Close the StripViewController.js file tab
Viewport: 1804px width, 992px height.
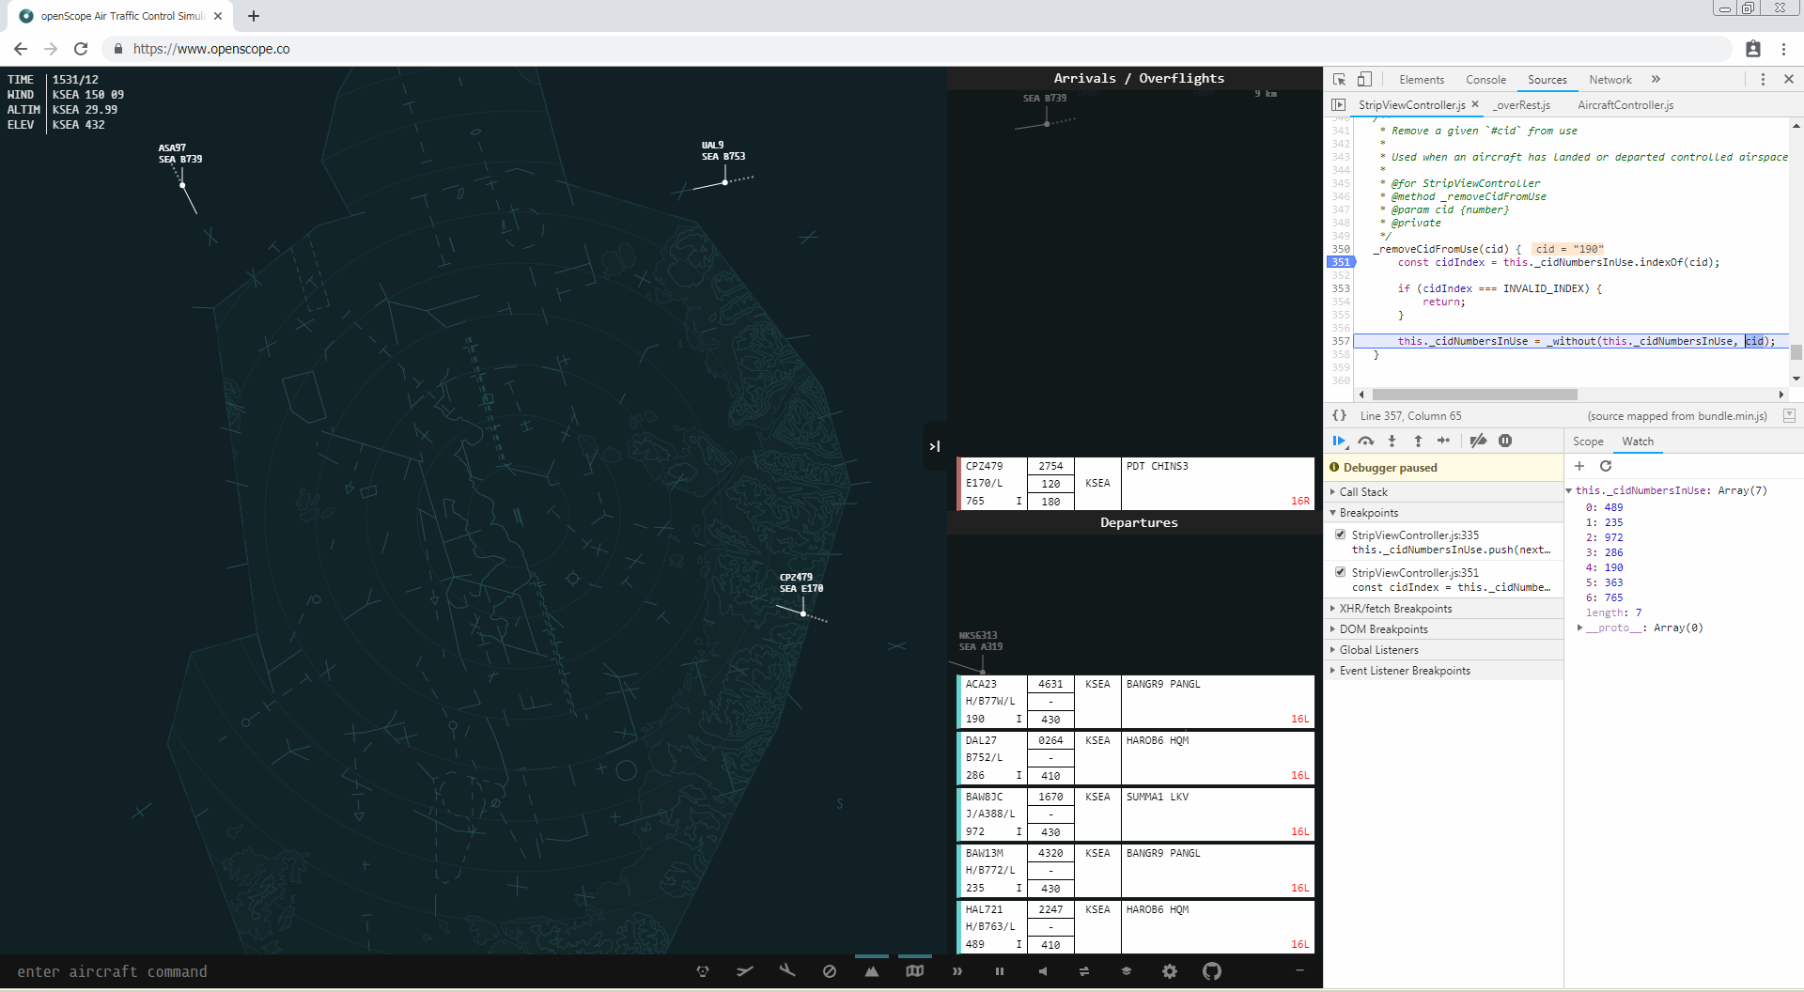tap(1475, 104)
